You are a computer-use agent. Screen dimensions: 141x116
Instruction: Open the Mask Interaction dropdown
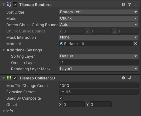click(x=99, y=37)
